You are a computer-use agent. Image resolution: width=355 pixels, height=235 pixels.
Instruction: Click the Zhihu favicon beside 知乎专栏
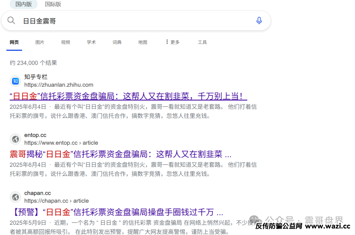pos(15,81)
